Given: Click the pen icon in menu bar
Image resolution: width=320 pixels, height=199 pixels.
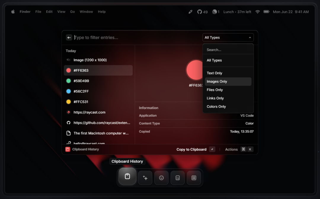Looking at the screenshot, I should 191,12.
